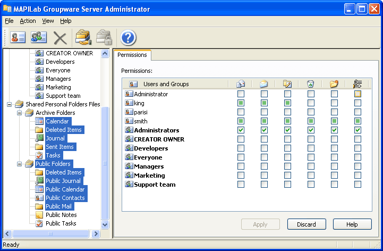
Task: Click the recycle bin column header icon
Action: 310,84
